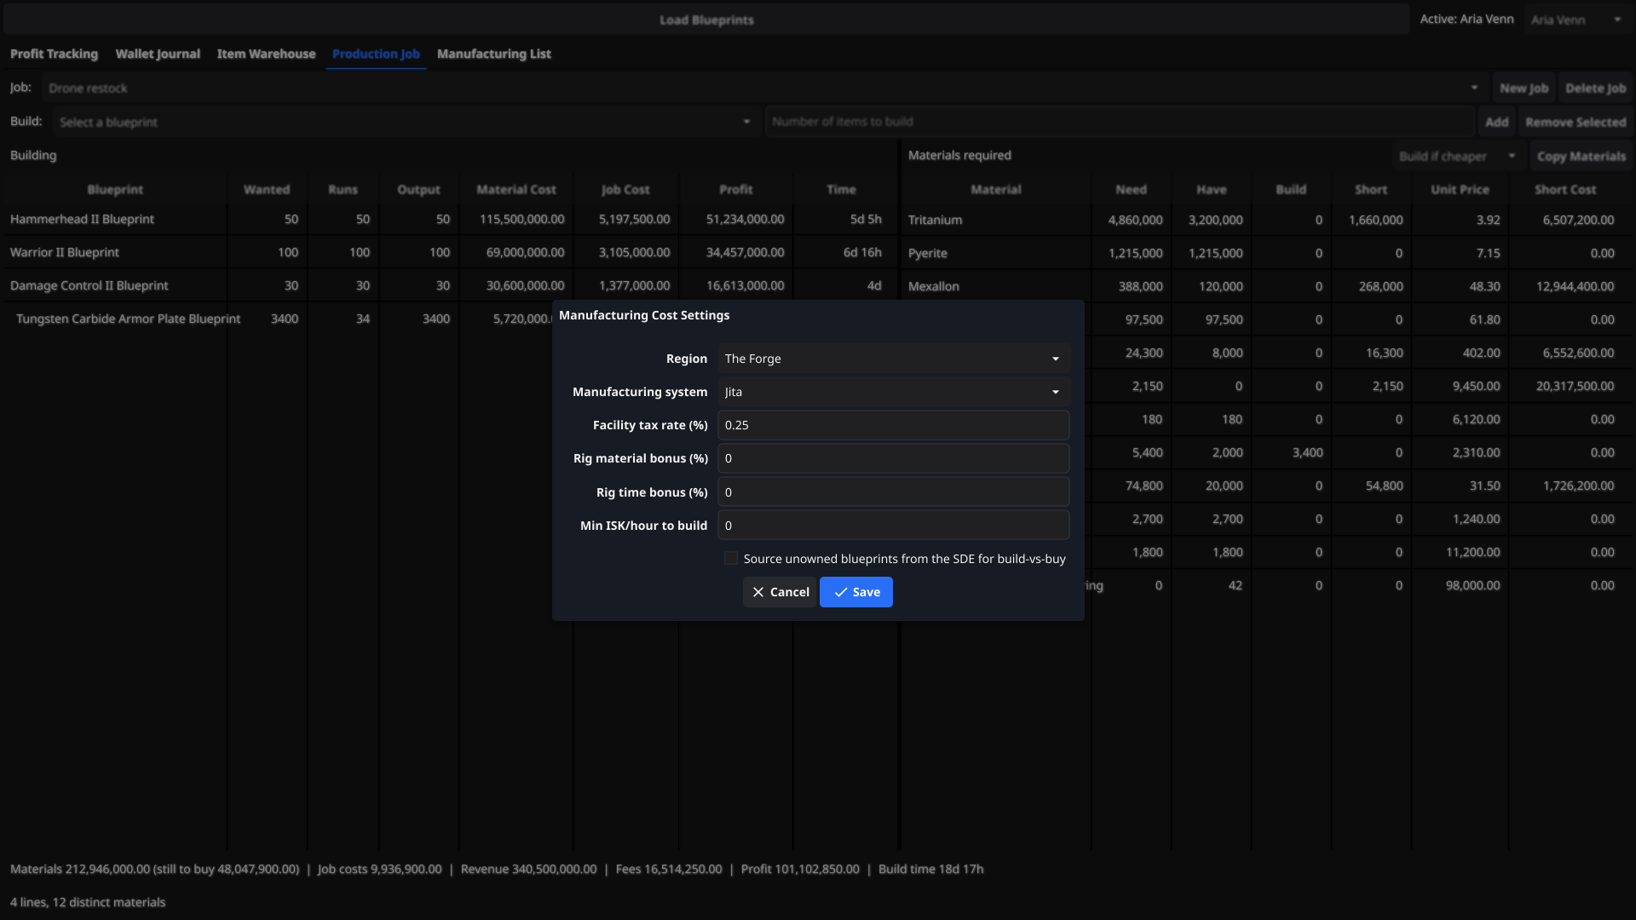Sort by the Short column header
The image size is (1636, 920).
point(1371,189)
